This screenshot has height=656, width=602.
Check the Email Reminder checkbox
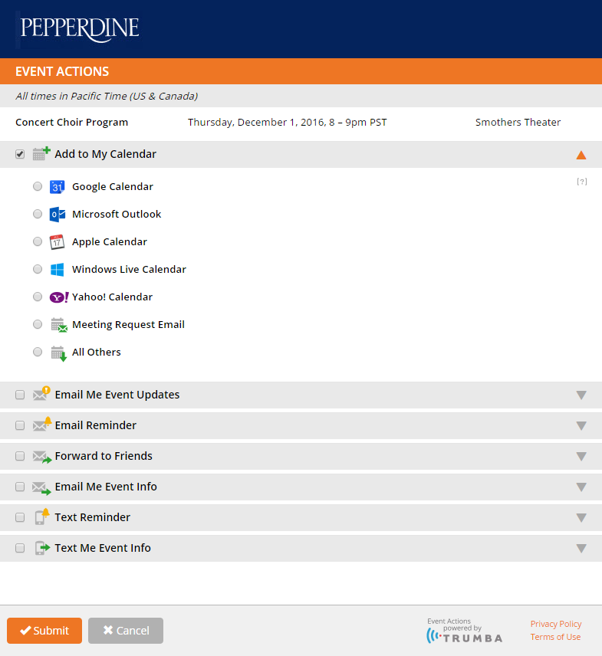click(20, 425)
